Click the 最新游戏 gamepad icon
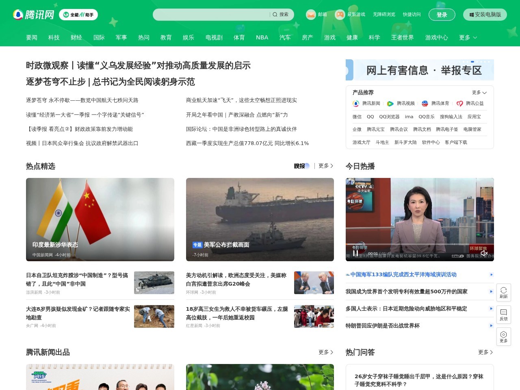 pos(339,14)
